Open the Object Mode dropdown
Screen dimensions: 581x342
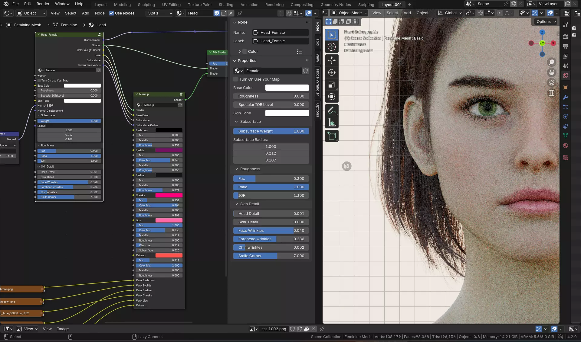coord(350,13)
